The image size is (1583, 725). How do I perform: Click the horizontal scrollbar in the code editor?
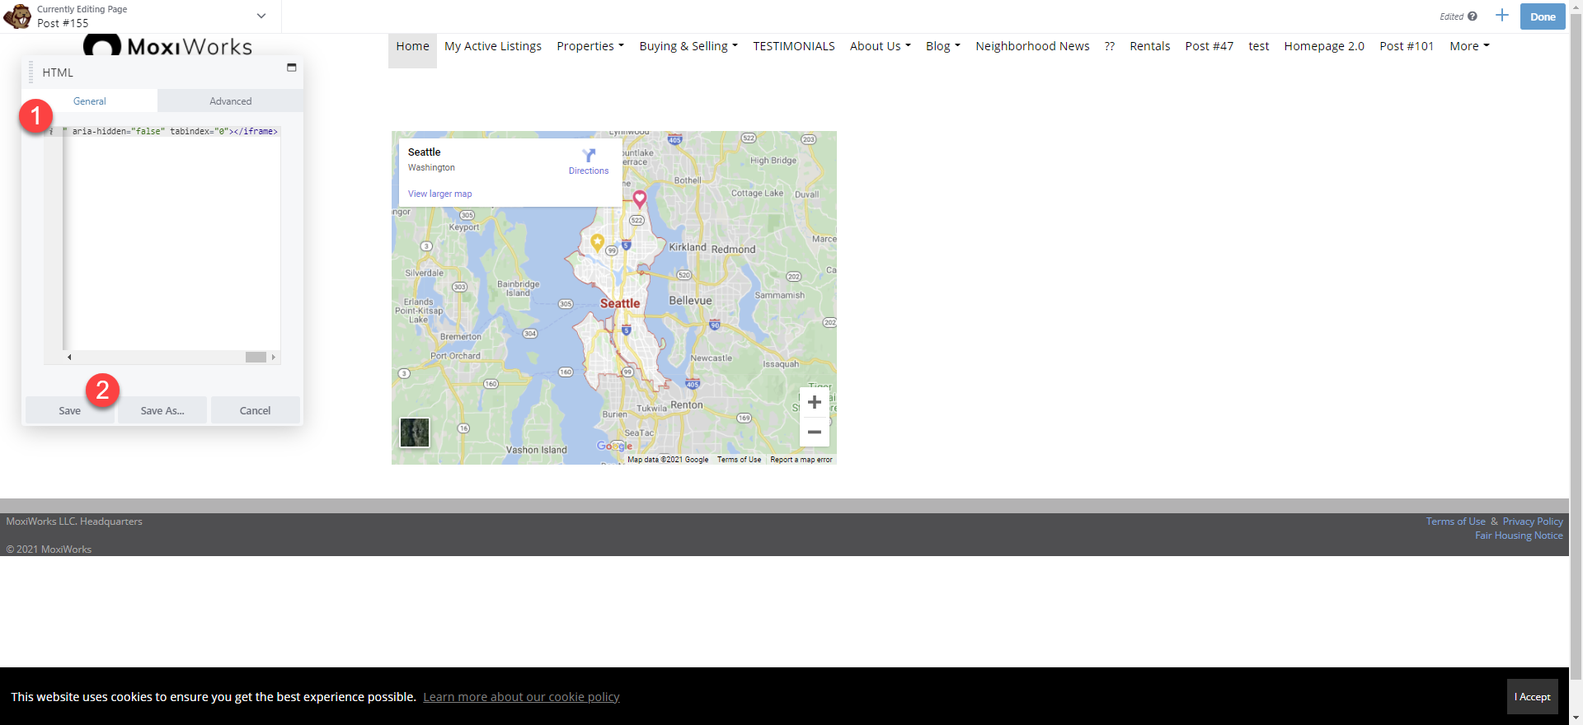coord(256,358)
